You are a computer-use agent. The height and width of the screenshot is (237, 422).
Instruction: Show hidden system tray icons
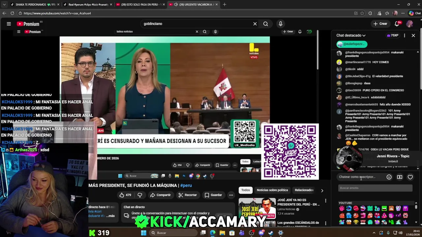coord(374,233)
